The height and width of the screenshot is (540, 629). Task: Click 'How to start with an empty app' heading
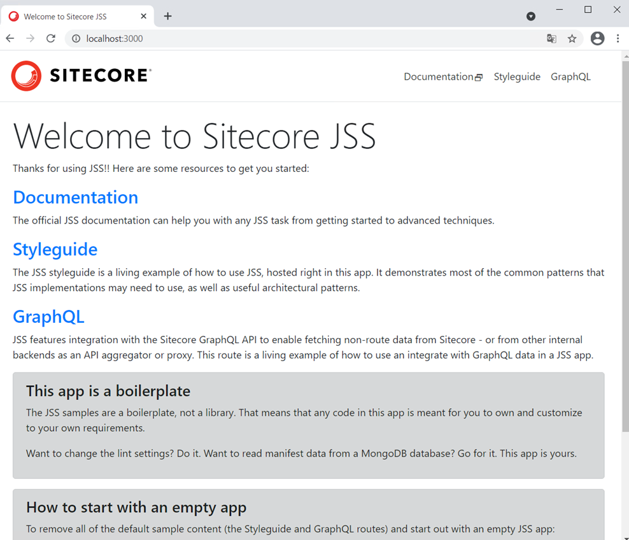pyautogui.click(x=136, y=508)
